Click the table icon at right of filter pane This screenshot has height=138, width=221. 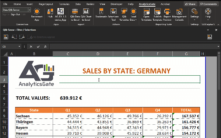click(x=210, y=37)
